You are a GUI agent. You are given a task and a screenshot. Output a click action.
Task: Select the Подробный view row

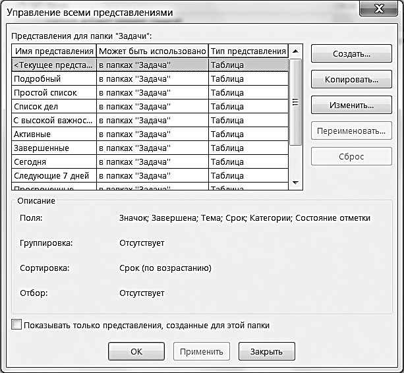(150, 78)
